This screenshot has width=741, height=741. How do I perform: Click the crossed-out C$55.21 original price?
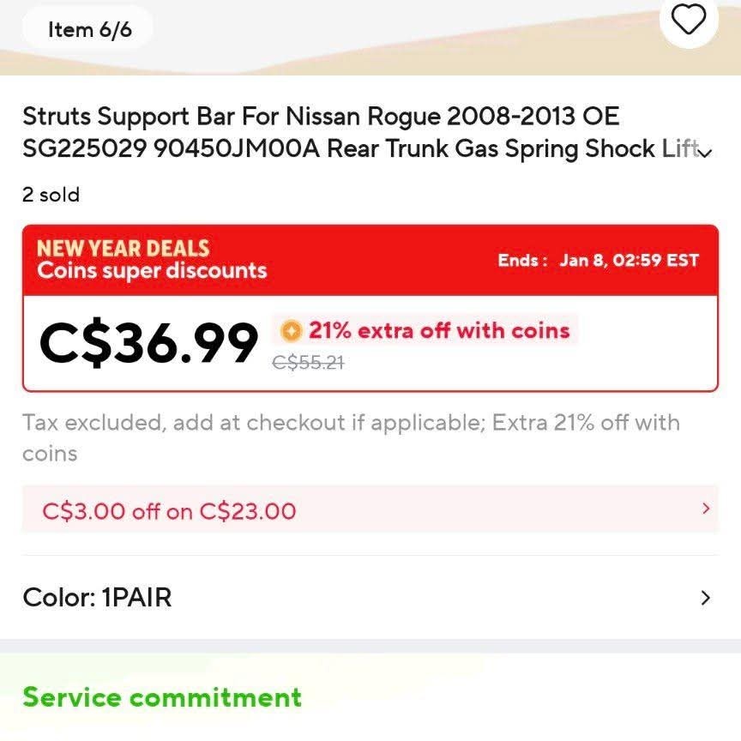(308, 363)
